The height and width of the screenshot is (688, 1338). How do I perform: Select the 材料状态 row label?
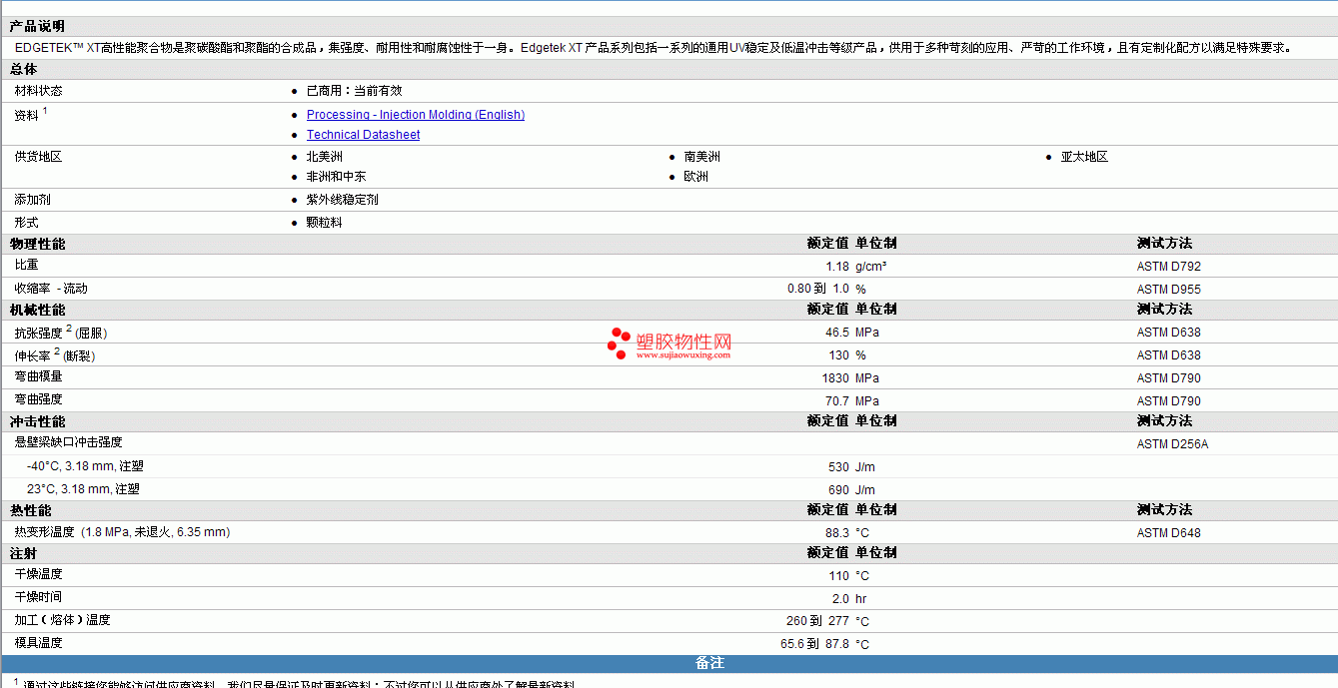(x=38, y=91)
